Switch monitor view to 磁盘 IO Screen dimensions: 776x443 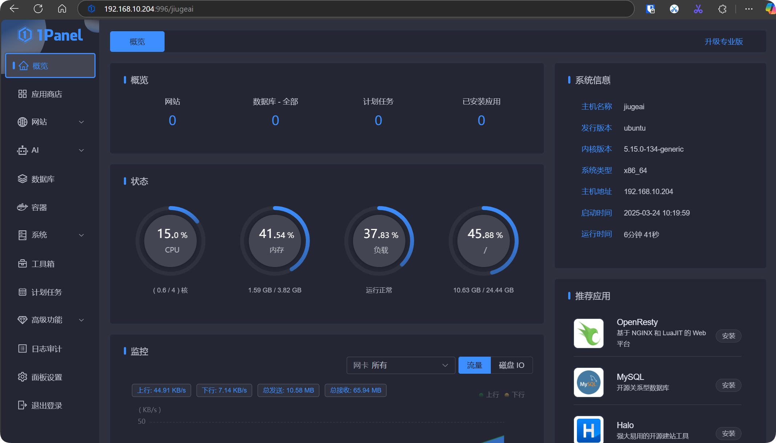(511, 365)
